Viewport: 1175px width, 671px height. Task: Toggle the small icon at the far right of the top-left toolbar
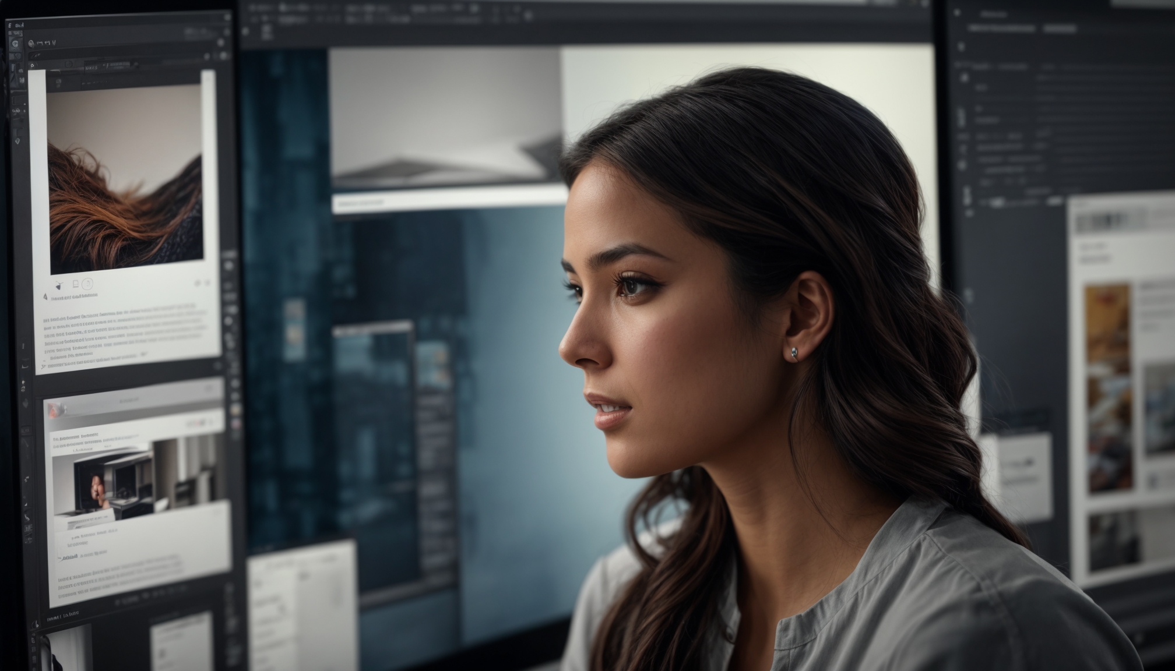220,43
